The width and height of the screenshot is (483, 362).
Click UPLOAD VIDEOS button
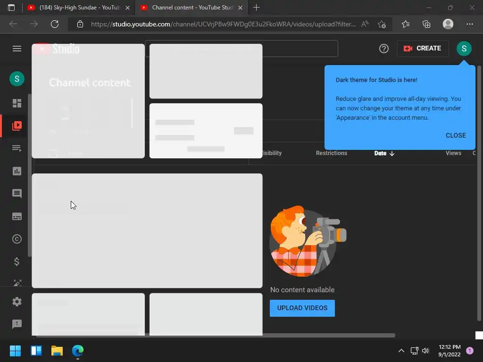coord(302,308)
